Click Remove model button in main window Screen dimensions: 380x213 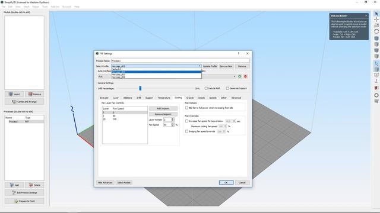34,94
